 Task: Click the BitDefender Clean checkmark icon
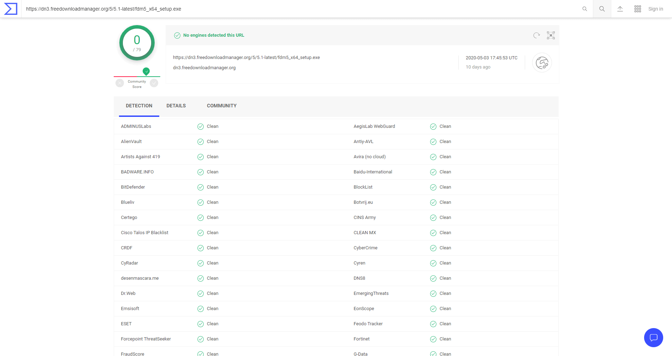click(200, 187)
